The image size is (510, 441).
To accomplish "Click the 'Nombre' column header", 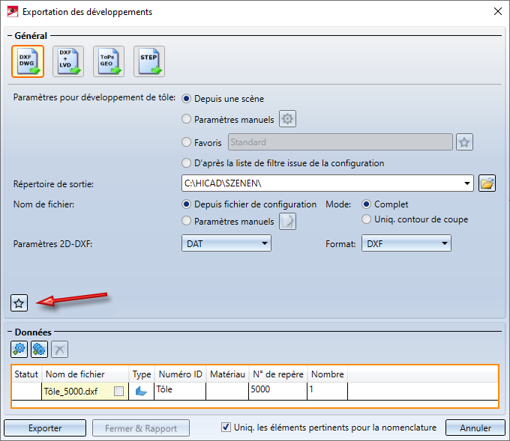I will click(x=328, y=374).
